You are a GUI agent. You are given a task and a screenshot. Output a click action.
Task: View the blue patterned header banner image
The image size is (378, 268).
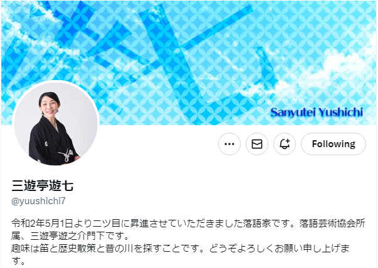pos(189,63)
